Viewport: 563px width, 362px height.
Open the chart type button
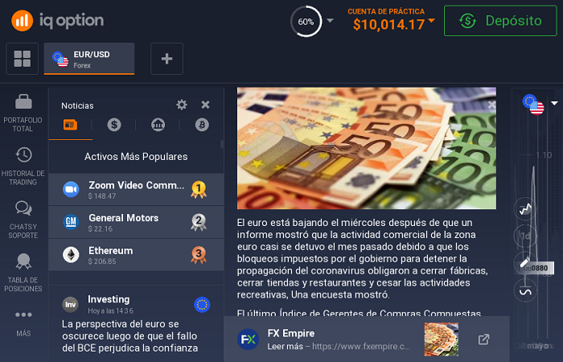[x=525, y=208]
